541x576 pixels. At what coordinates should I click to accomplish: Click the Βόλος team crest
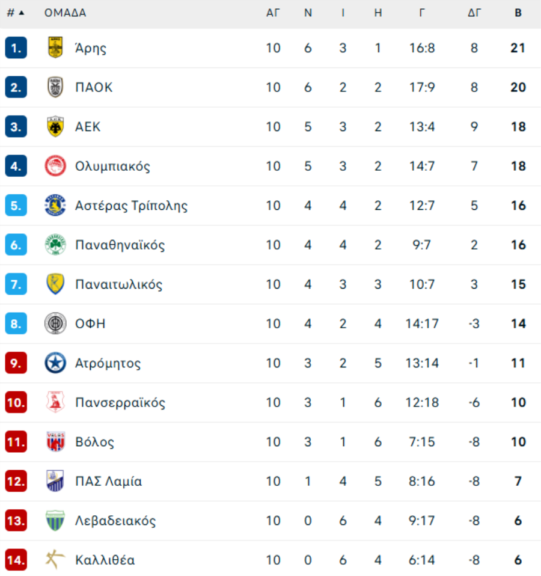tap(55, 441)
